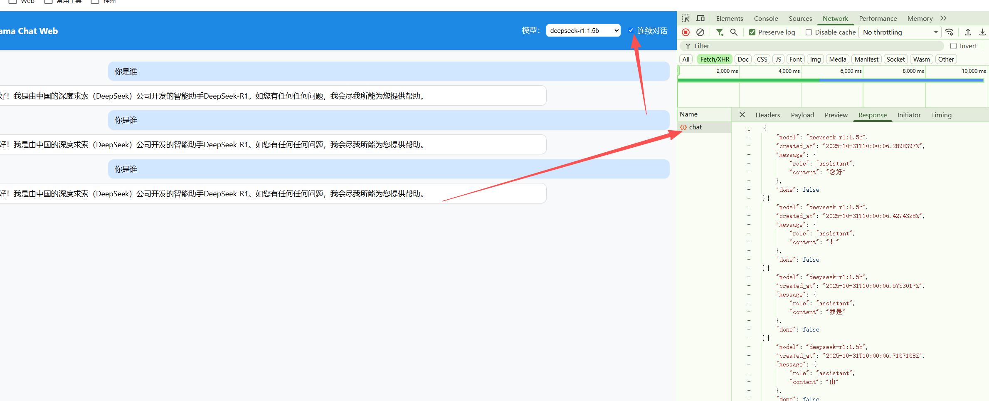The image size is (989, 401).
Task: Open the No throttling dropdown
Action: (900, 32)
